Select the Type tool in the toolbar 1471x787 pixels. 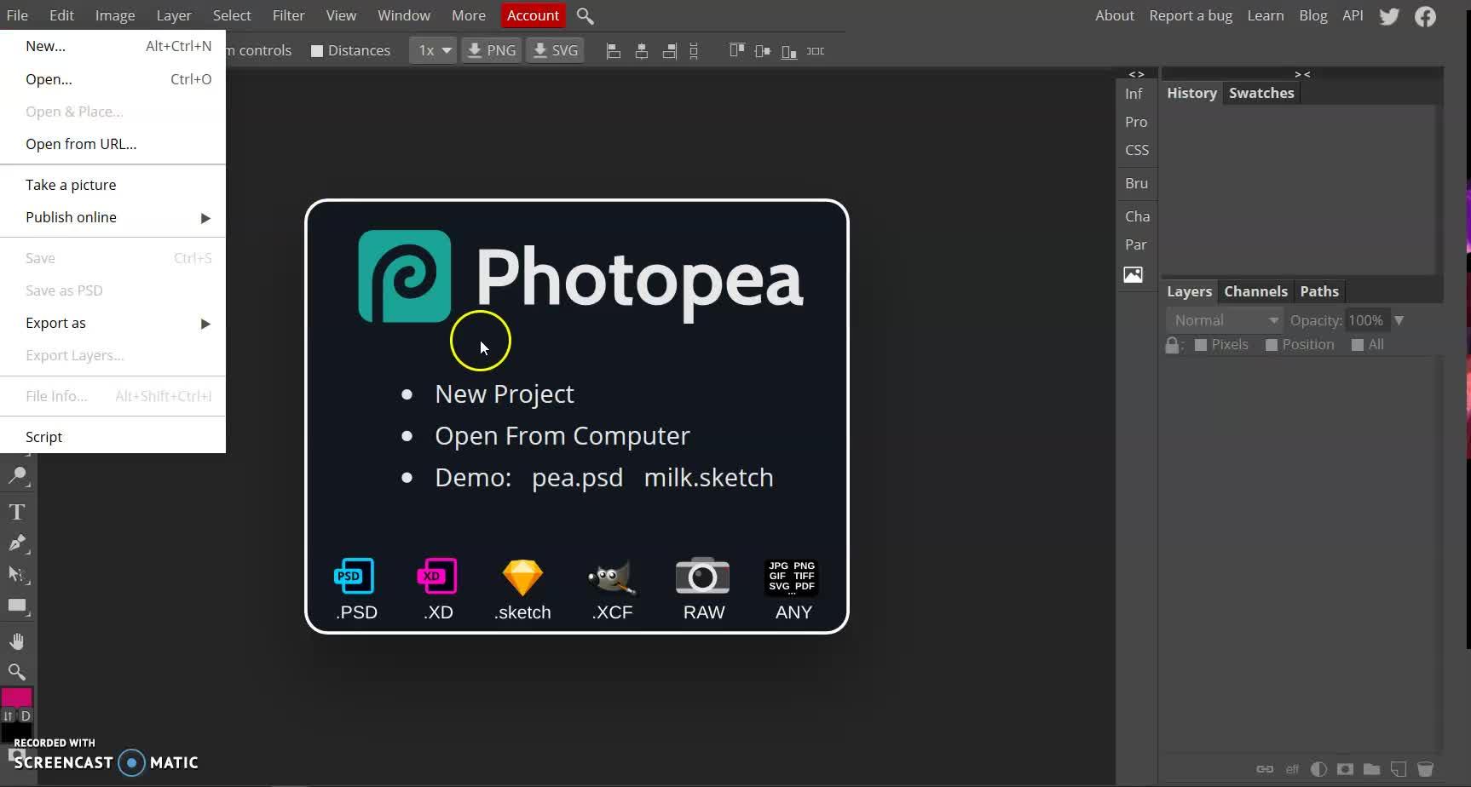pyautogui.click(x=17, y=512)
